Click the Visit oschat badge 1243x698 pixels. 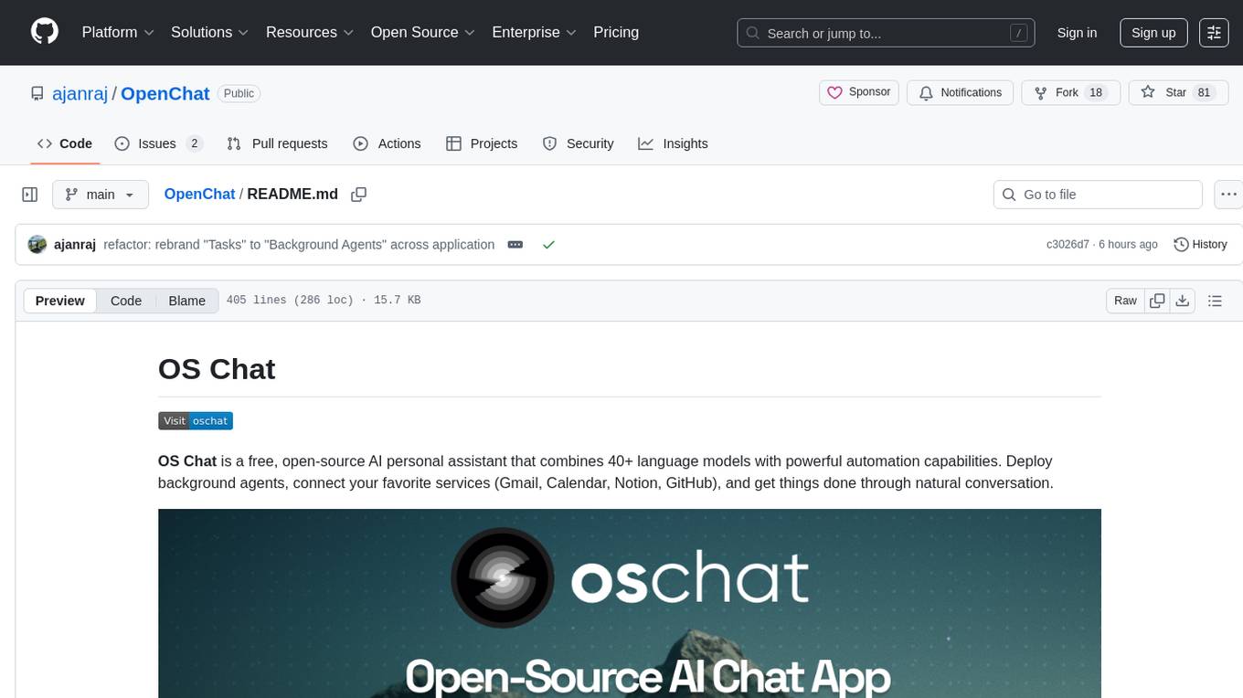click(x=196, y=421)
